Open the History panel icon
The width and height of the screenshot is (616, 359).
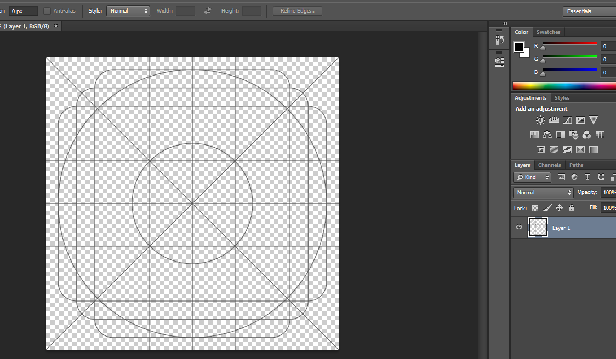(499, 40)
